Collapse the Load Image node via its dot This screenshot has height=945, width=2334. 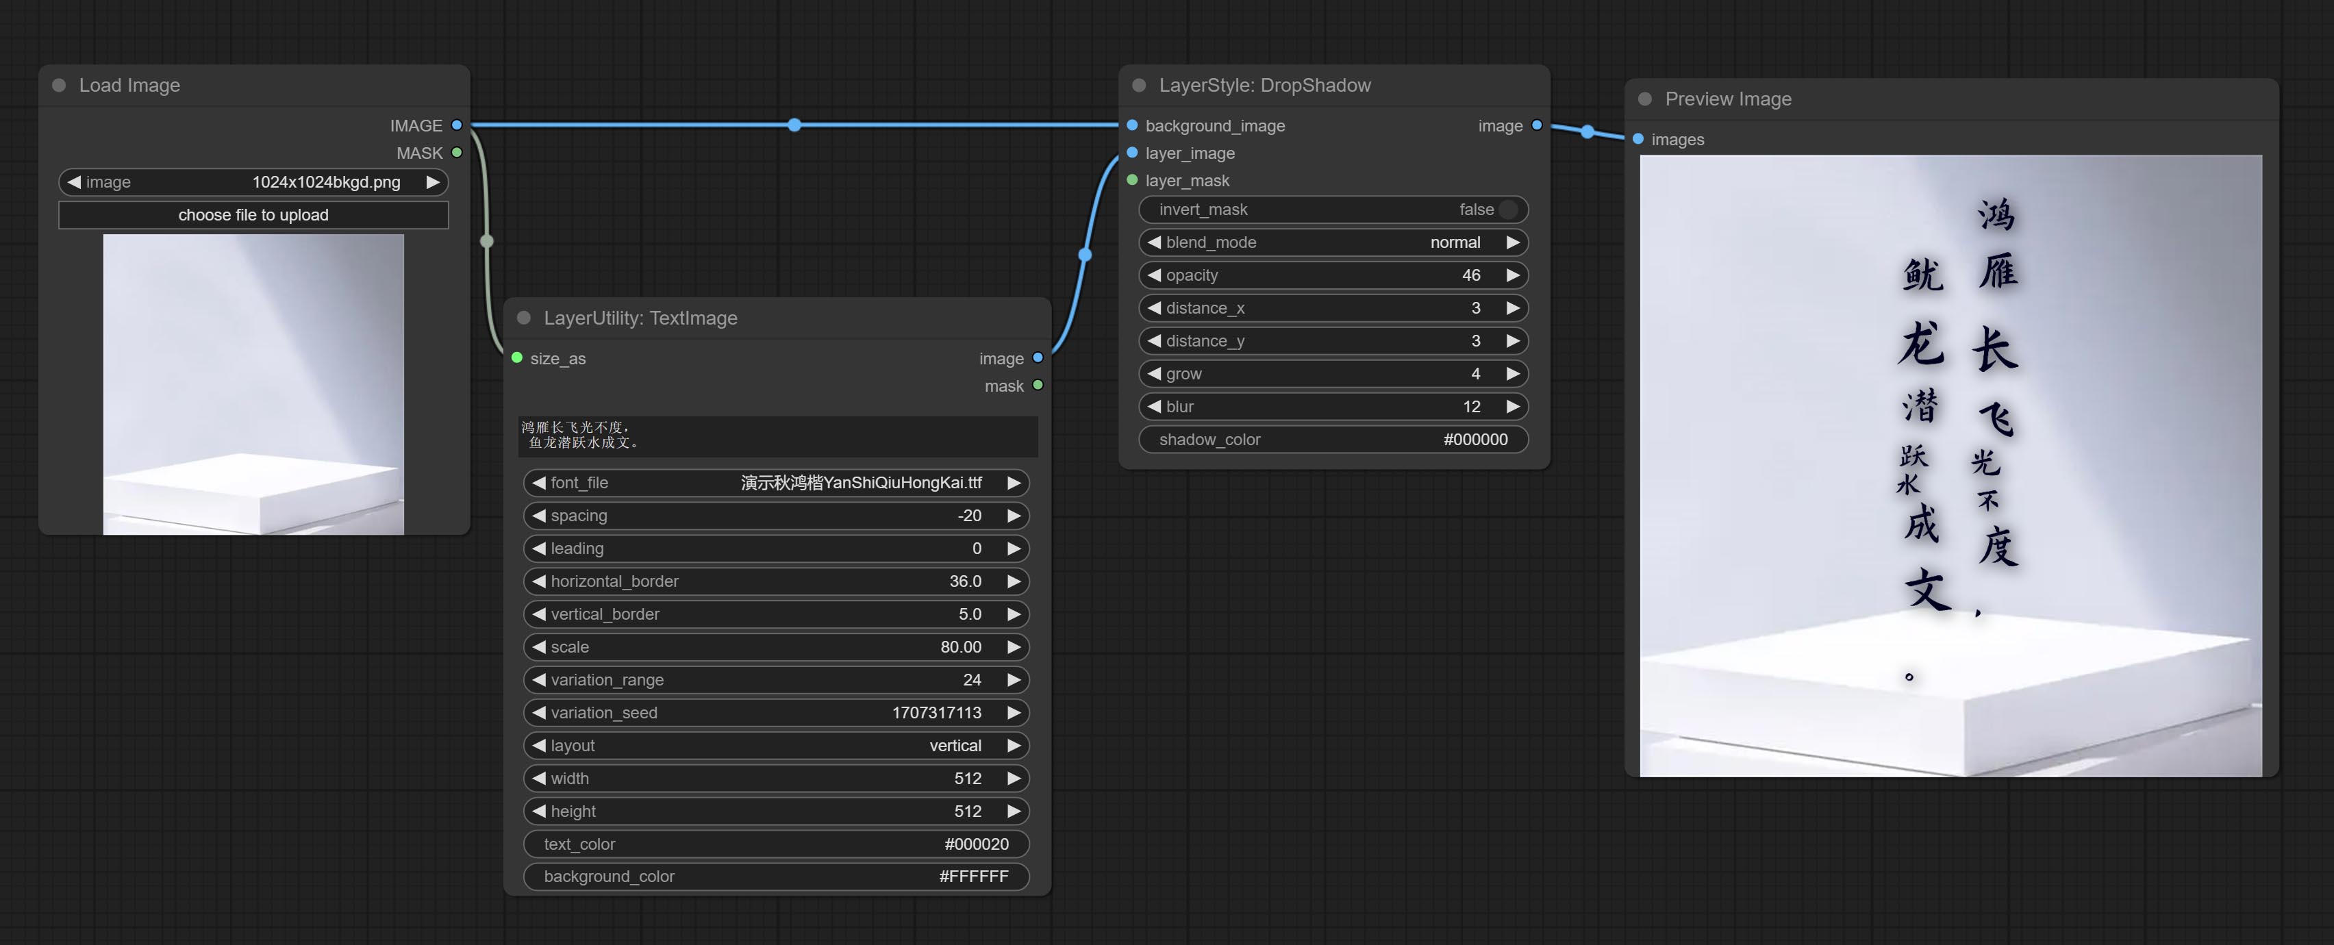[59, 85]
